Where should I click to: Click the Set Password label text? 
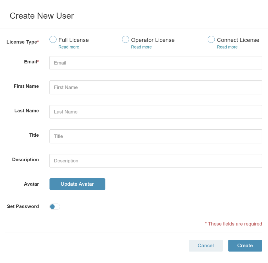[23, 207]
